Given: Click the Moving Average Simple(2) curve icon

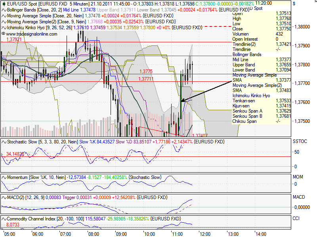Looking at the screenshot, I should [x=3, y=22].
